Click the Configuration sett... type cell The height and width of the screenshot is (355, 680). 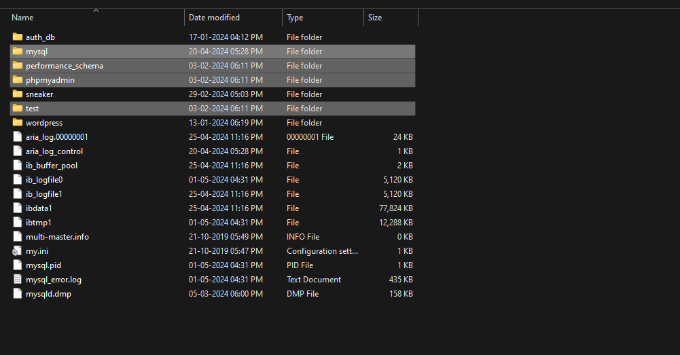coord(322,251)
